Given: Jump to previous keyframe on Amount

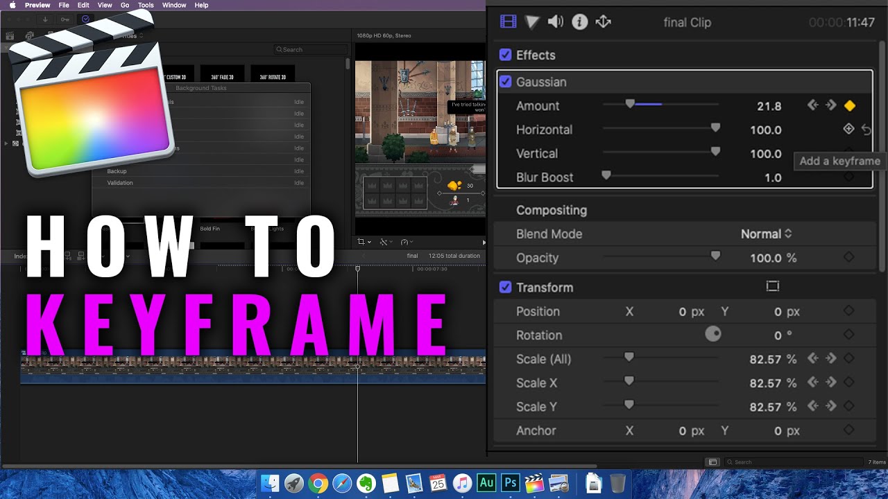Looking at the screenshot, I should (x=813, y=105).
